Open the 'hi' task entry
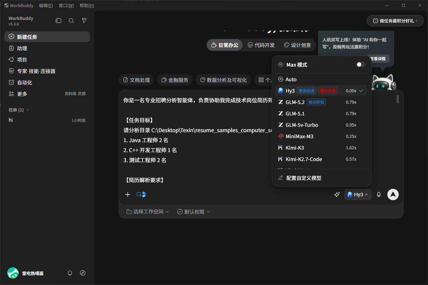The width and height of the screenshot is (428, 285). (47, 120)
